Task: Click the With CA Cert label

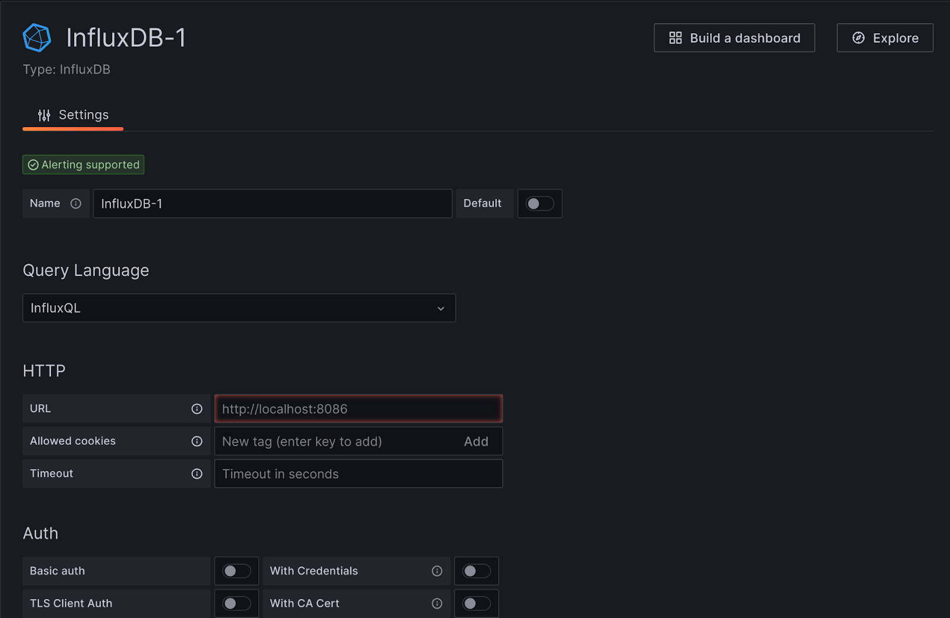Action: click(x=305, y=603)
